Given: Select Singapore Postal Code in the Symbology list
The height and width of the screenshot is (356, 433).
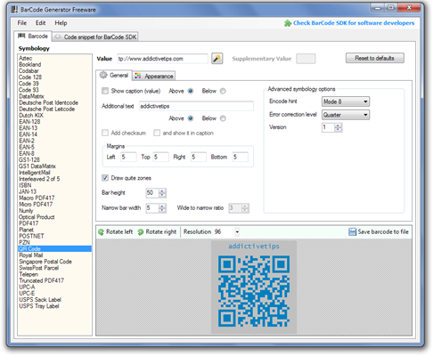Looking at the screenshot, I should pos(45,262).
